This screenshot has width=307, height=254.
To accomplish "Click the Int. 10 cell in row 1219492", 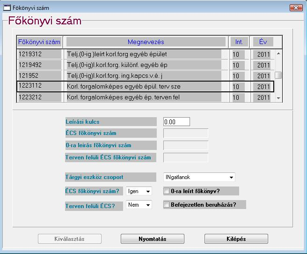I will (x=238, y=65).
